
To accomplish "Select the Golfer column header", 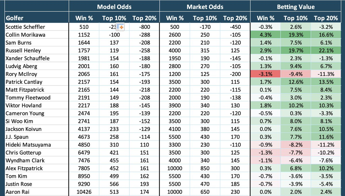I will tap(14, 18).
